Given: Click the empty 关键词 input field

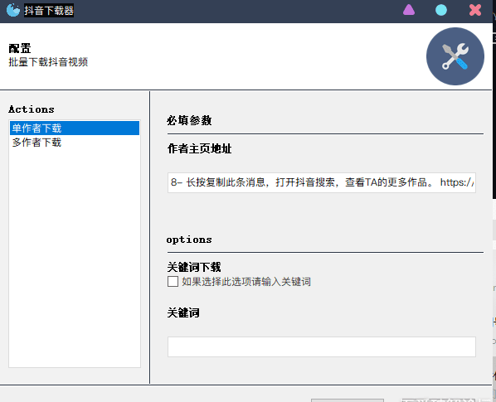Looking at the screenshot, I should 321,346.
